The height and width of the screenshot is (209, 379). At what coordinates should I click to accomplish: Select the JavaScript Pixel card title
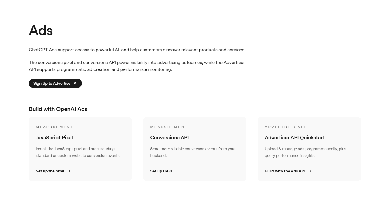(x=54, y=138)
